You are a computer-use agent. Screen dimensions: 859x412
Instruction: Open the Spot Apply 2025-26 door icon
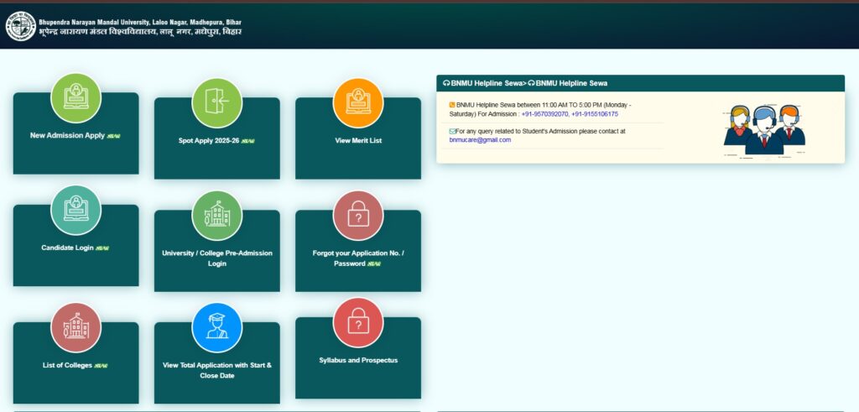coord(216,102)
